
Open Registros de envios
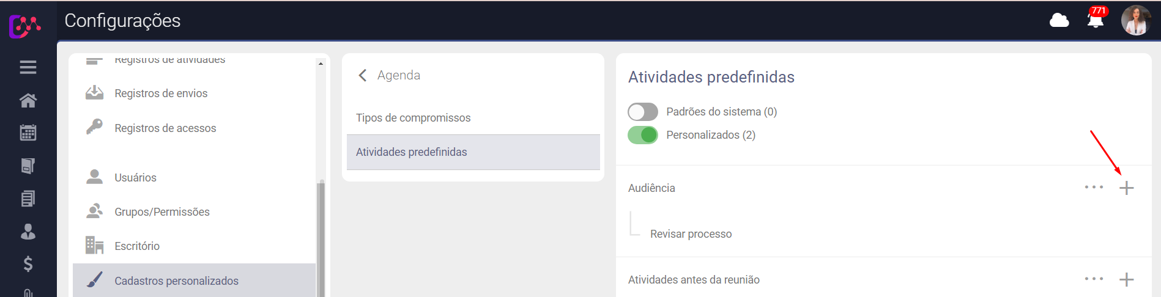(161, 94)
